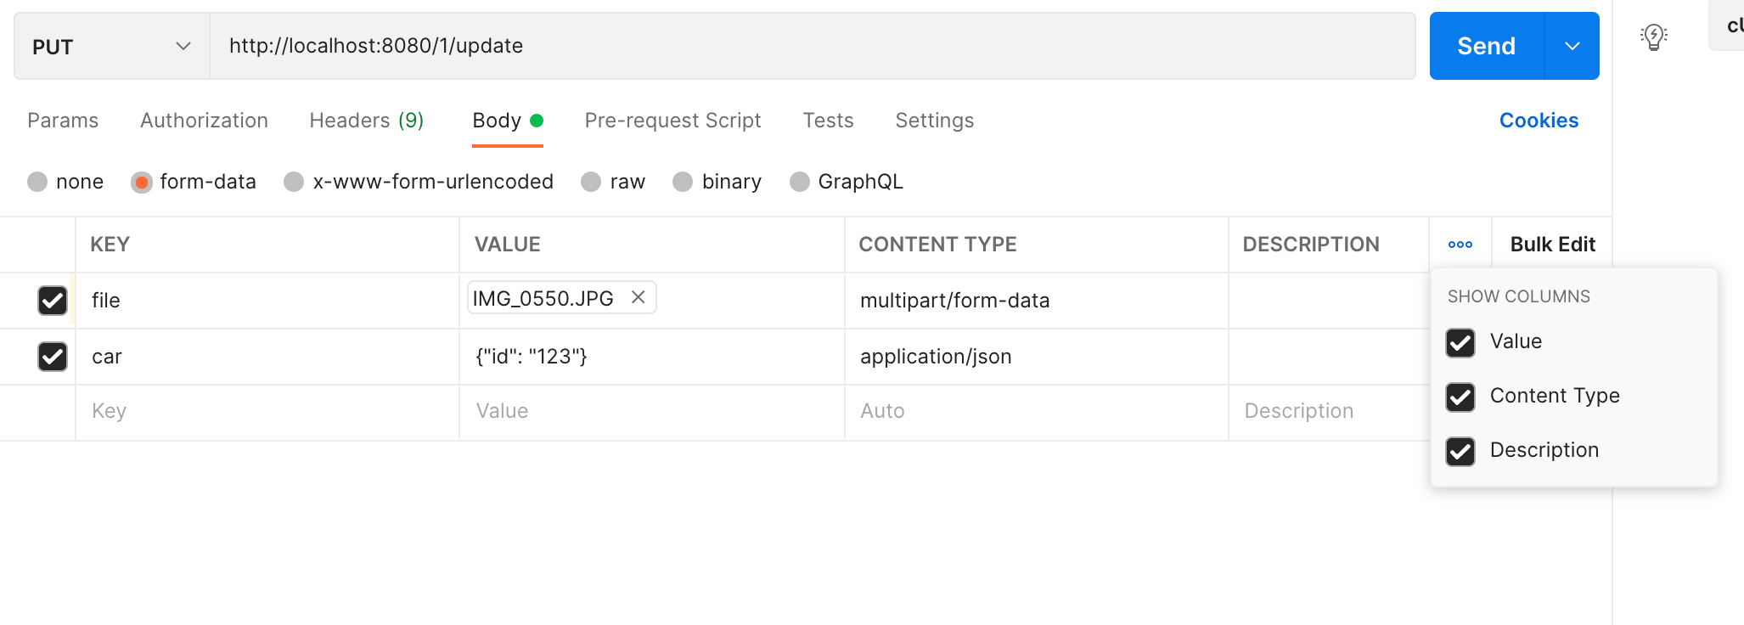Toggle the Content Type column checkbox
The height and width of the screenshot is (625, 1744).
coord(1460,397)
